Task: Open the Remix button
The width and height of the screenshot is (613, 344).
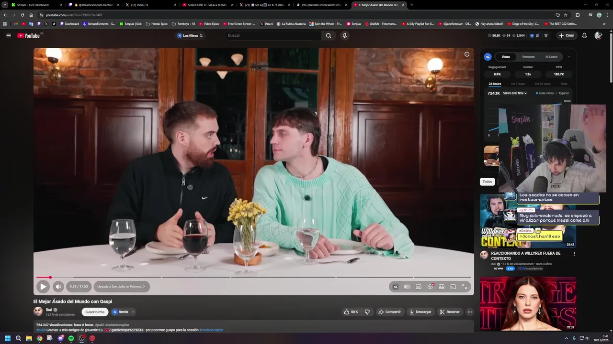Action: (121, 312)
